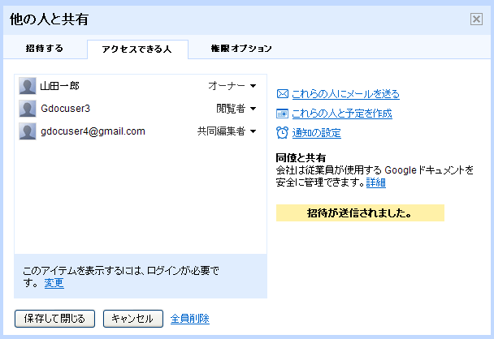Expand 閲覧者 permission dropdown for Gdocuser3
494x339 pixels.
click(236, 109)
